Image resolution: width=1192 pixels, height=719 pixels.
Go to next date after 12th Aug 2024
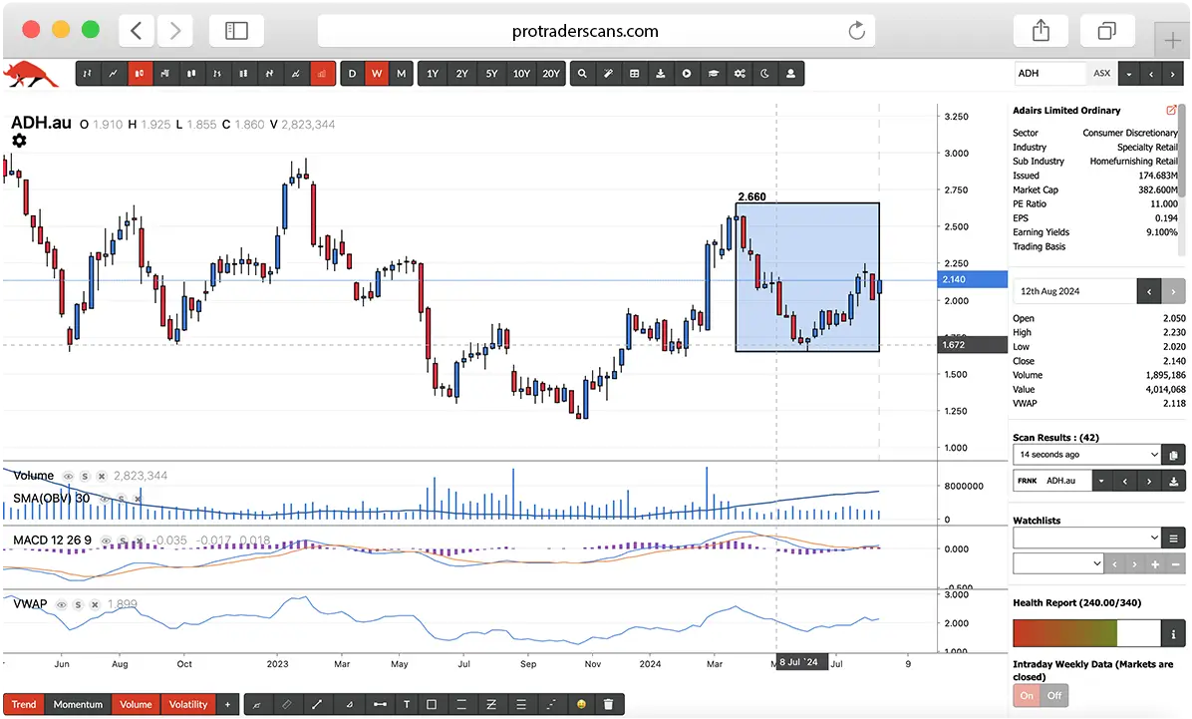[x=1173, y=291]
